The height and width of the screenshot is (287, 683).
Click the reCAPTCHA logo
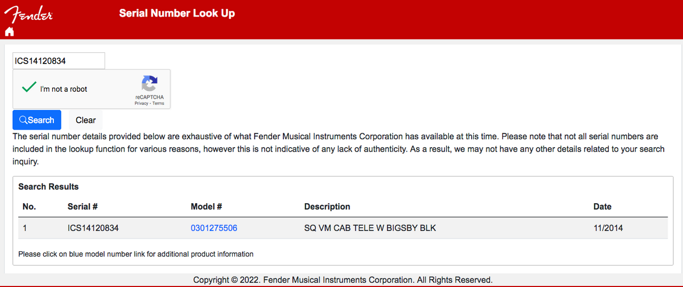coord(149,84)
